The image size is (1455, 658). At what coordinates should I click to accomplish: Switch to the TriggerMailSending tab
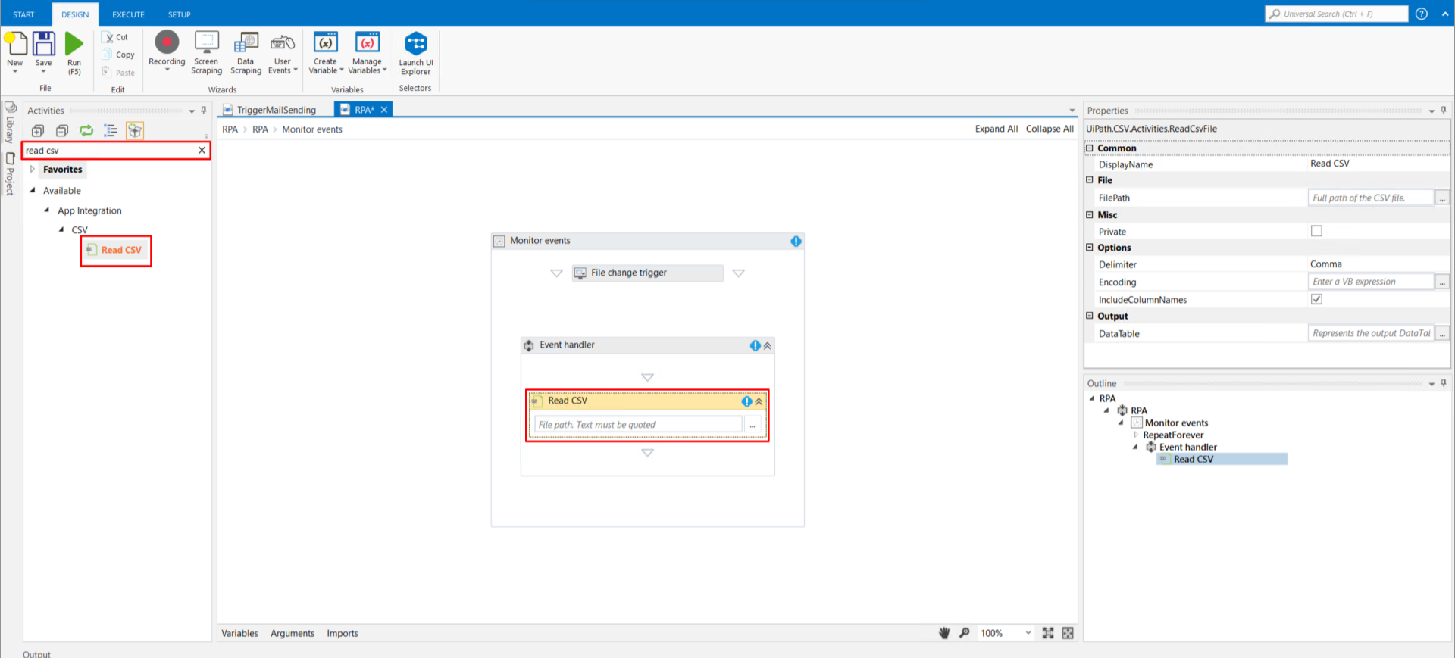tap(276, 110)
